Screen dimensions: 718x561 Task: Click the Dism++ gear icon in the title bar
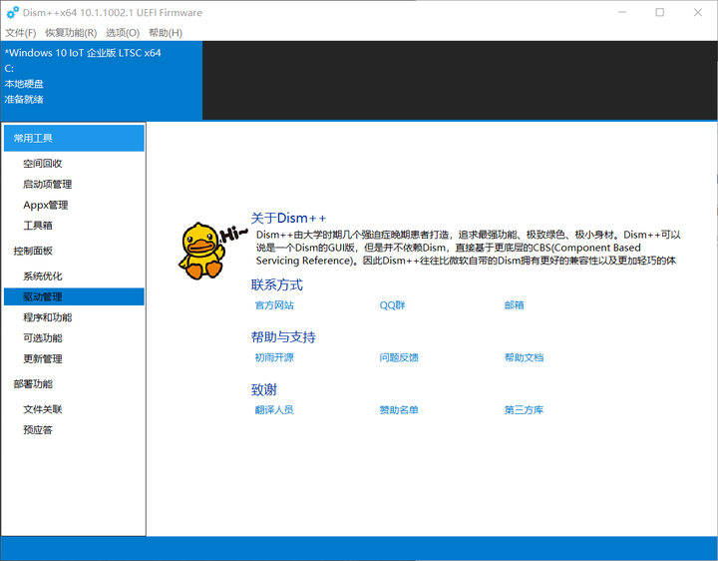tap(12, 12)
